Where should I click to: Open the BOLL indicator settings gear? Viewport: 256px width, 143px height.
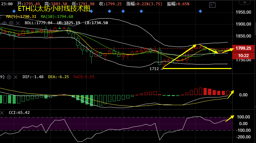point(11,23)
